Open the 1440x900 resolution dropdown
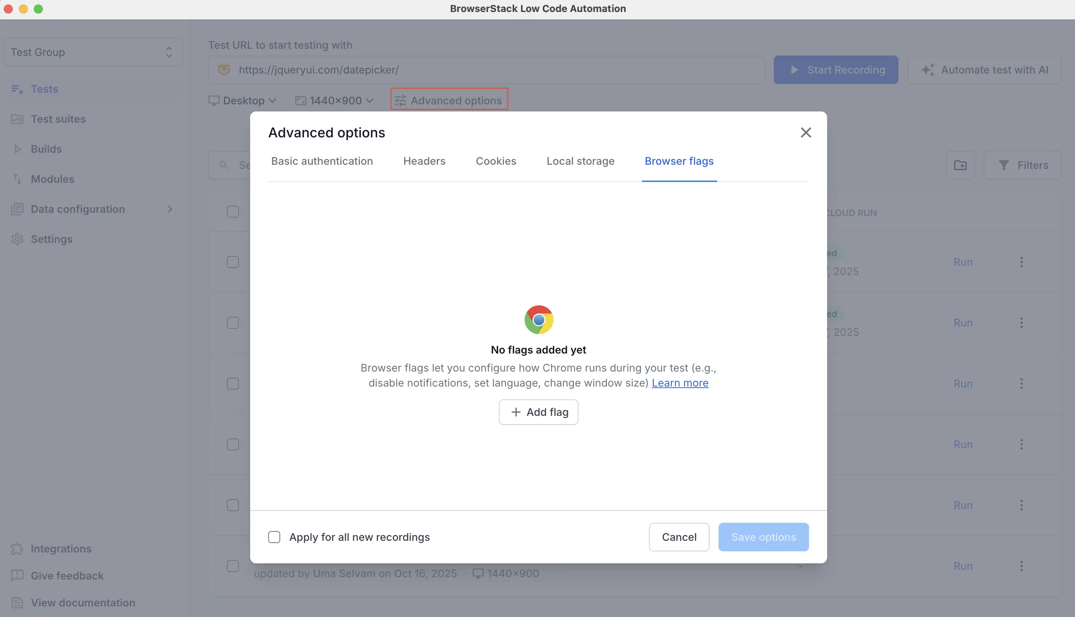Screen dimensions: 1075x617 click(x=335, y=101)
